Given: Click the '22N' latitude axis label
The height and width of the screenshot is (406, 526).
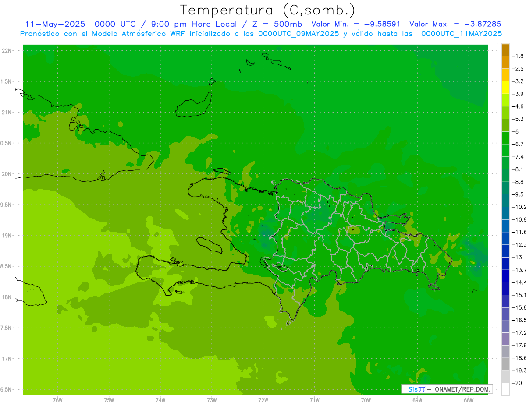Looking at the screenshot, I should click(7, 51).
